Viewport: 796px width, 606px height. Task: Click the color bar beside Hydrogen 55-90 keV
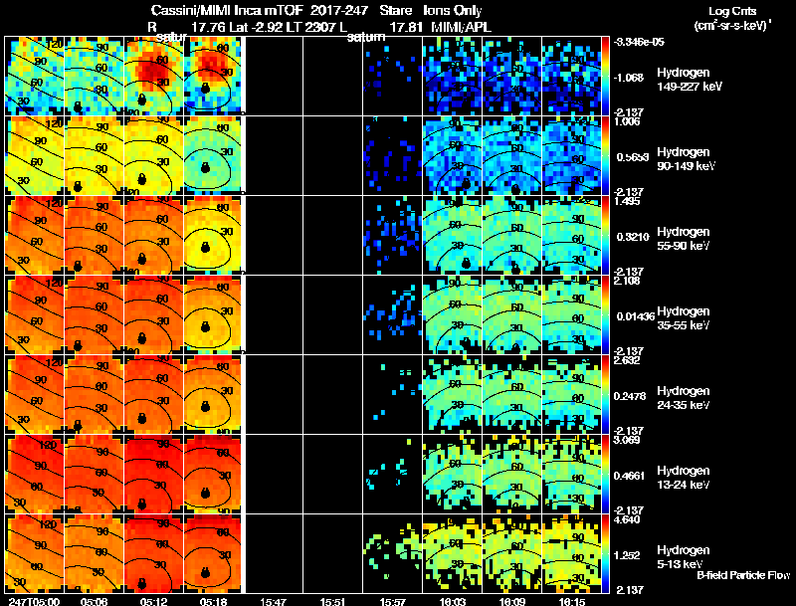(605, 235)
